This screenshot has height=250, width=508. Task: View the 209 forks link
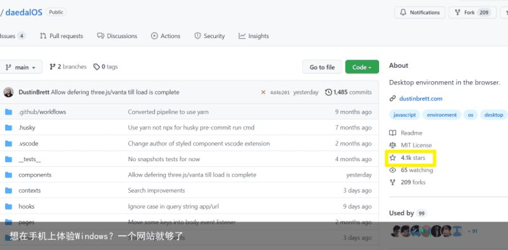408,182
